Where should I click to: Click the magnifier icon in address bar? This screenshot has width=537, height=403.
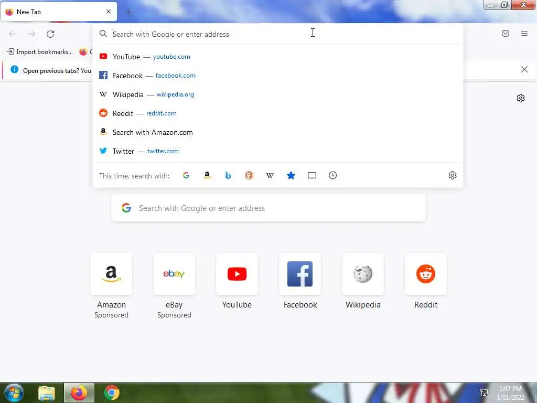coord(103,34)
